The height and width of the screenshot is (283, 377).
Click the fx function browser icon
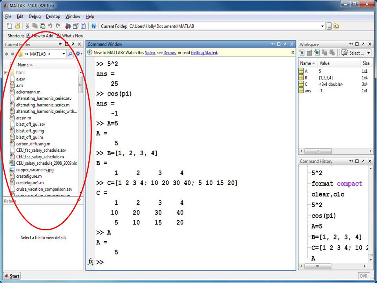click(x=90, y=262)
